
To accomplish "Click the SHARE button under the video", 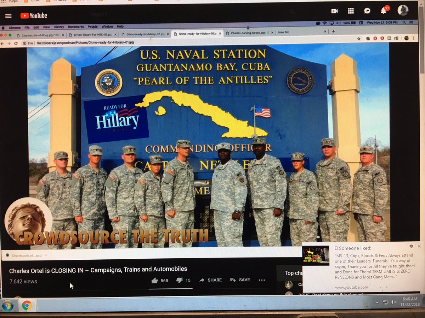I will [210, 280].
